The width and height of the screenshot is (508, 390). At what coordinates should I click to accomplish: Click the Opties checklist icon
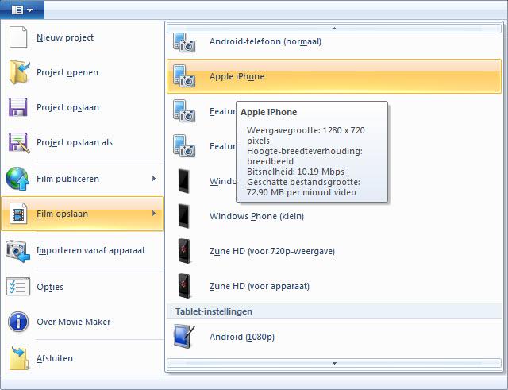[x=18, y=287]
